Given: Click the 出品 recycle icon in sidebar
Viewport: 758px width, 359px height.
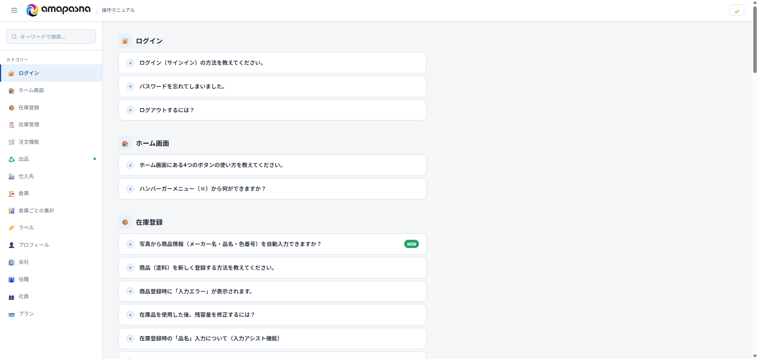Looking at the screenshot, I should tap(11, 159).
